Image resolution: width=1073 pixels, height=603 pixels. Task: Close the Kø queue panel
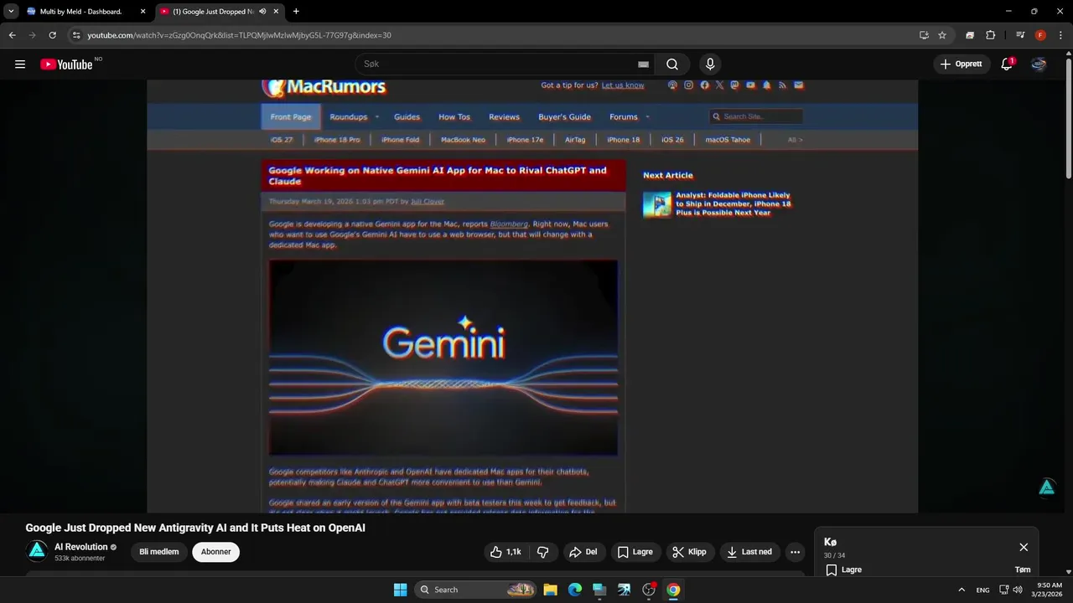1024,547
